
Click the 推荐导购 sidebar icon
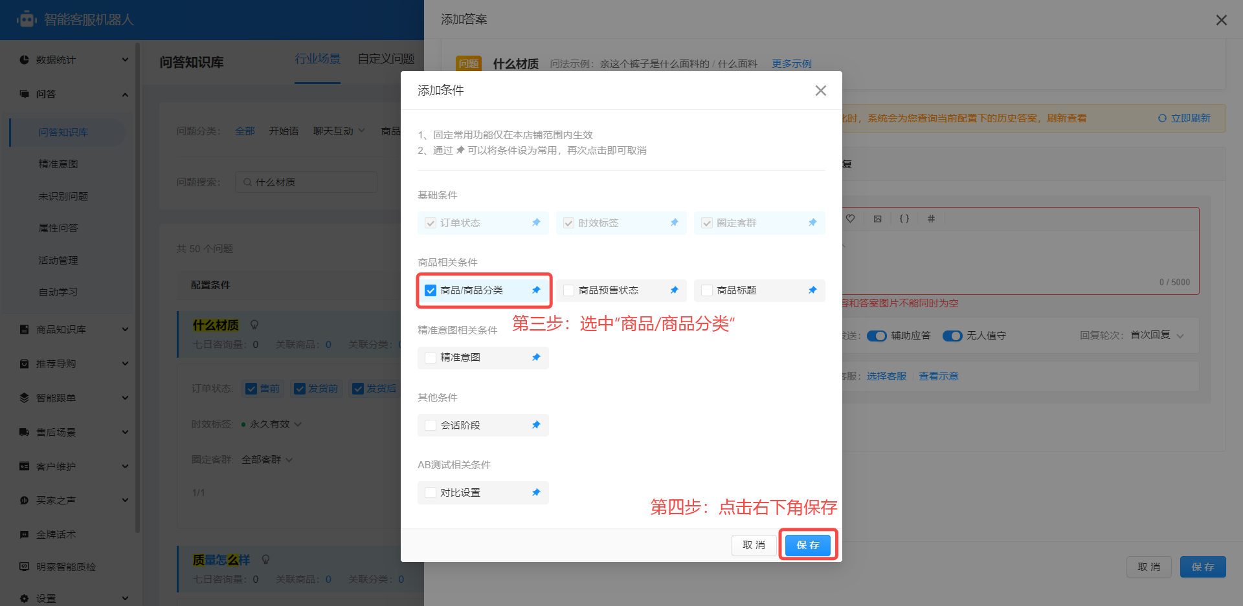(x=24, y=363)
